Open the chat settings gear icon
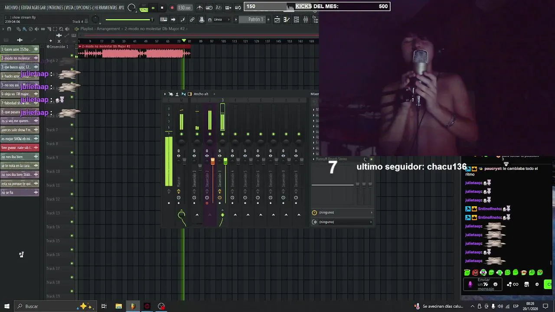 click(537, 284)
